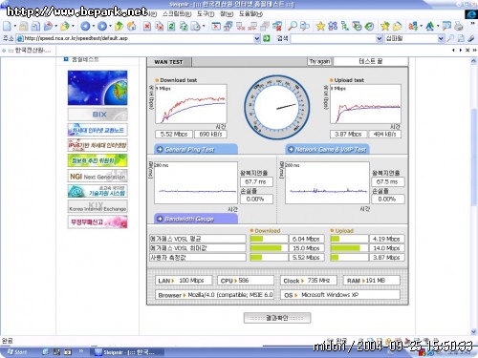478x358 pixels.
Task: Click the vertical scrollbar down arrow
Action: (x=473, y=332)
